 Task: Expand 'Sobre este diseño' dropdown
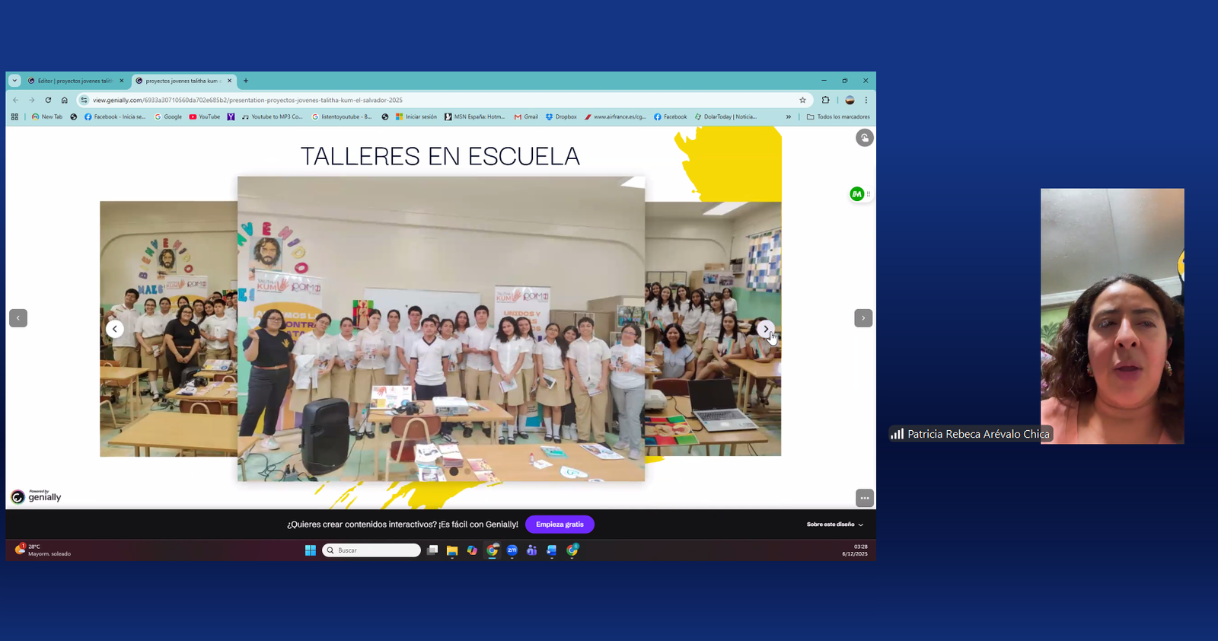click(835, 525)
